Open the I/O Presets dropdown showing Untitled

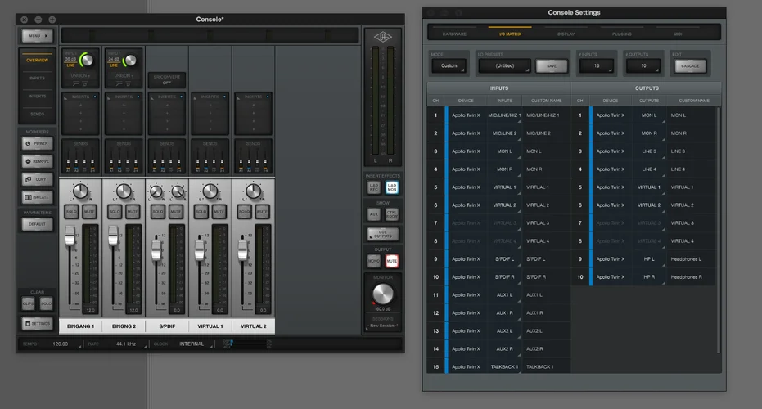(x=504, y=65)
